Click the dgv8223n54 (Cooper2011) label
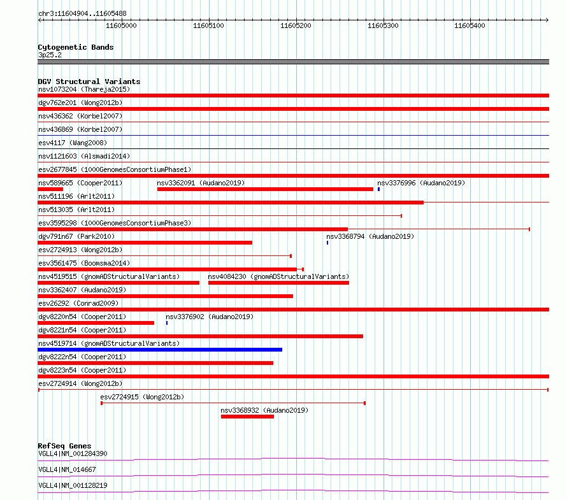The width and height of the screenshot is (567, 500). tap(82, 370)
